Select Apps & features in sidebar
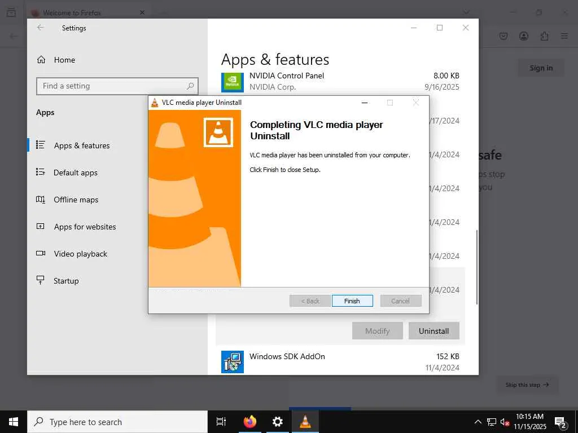 pyautogui.click(x=82, y=145)
